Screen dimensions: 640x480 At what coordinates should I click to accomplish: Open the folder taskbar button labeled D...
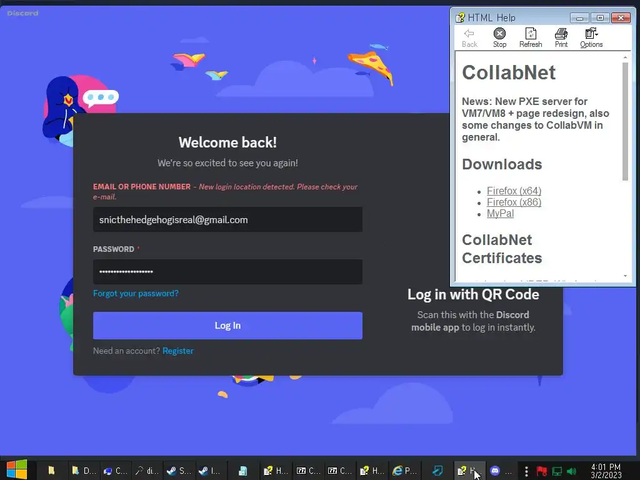point(84,471)
